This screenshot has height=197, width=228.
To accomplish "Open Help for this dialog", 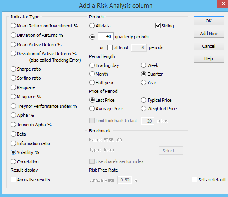I will tap(209, 58).
